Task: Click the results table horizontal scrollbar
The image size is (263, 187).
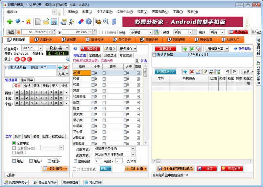Action: pyautogui.click(x=202, y=161)
